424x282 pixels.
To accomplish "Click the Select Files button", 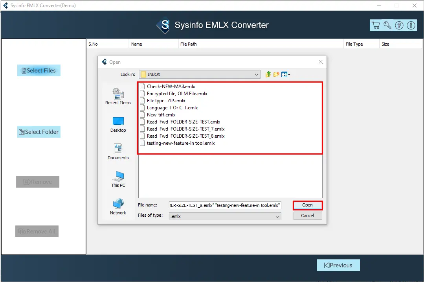I will click(x=39, y=71).
